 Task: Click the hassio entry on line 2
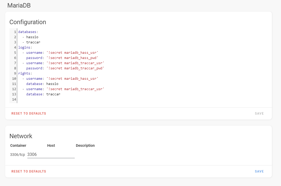(x=32, y=37)
